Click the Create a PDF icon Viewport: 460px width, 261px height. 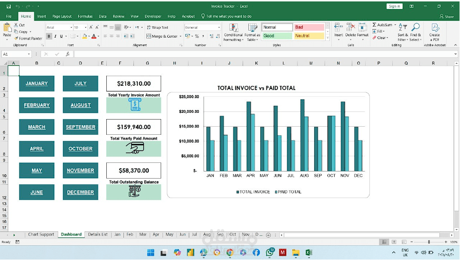(435, 28)
